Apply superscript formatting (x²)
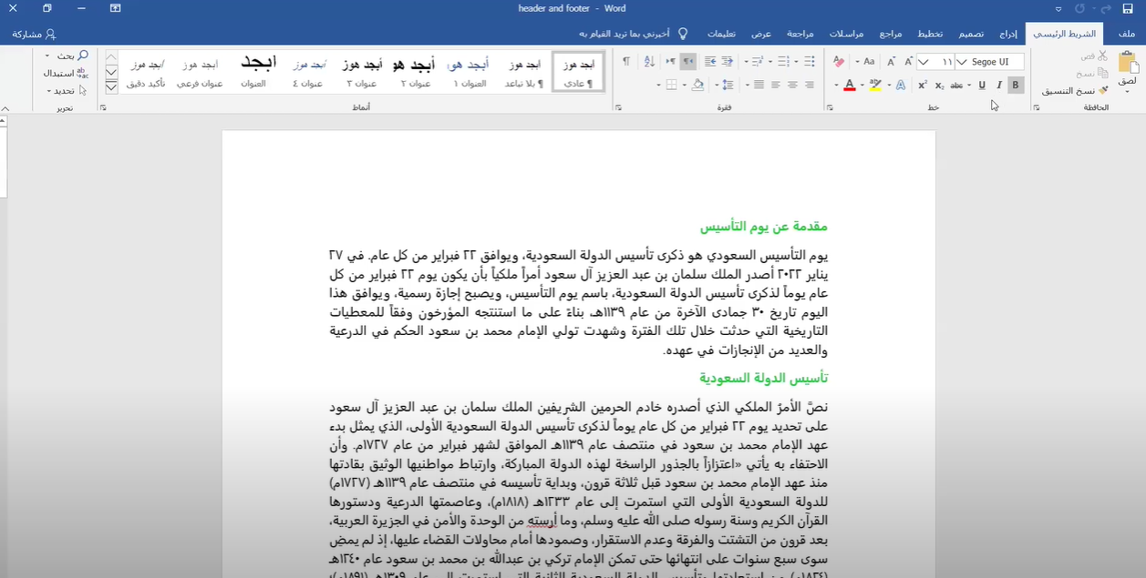The width and height of the screenshot is (1146, 578). (923, 86)
